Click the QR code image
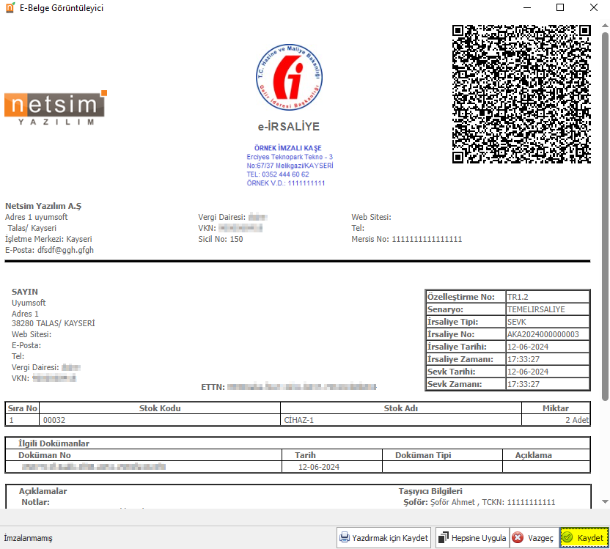Viewport: 610px width, 549px height. click(x=521, y=94)
